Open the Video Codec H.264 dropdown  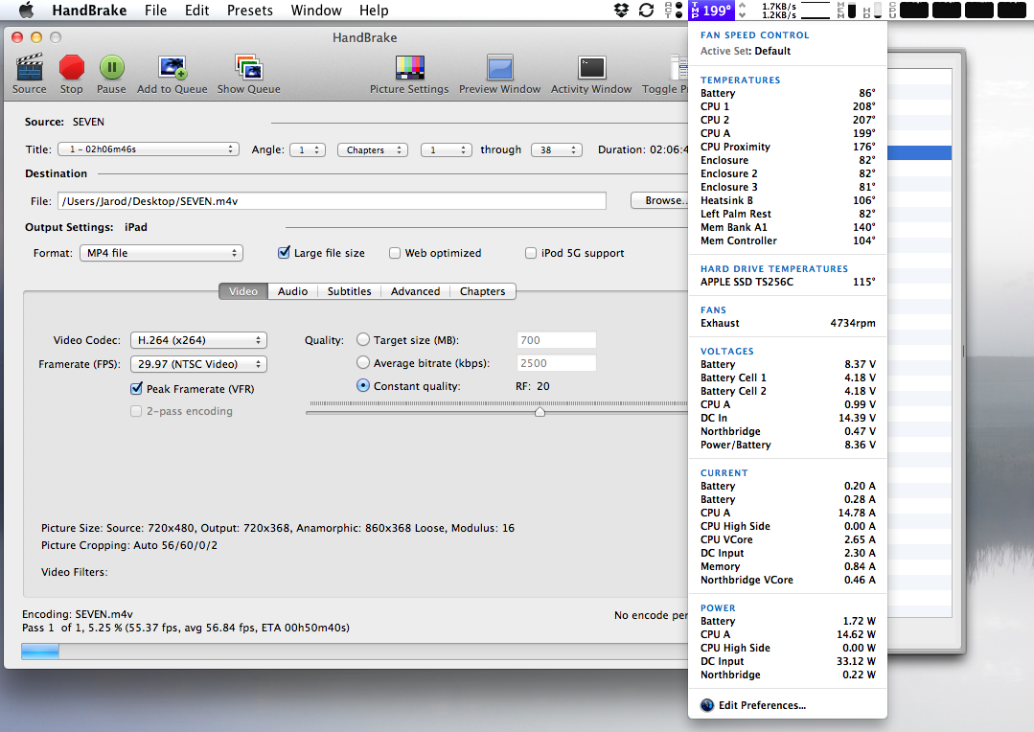(198, 340)
